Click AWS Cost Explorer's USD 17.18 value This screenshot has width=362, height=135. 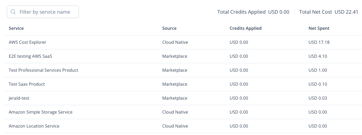coord(319,42)
